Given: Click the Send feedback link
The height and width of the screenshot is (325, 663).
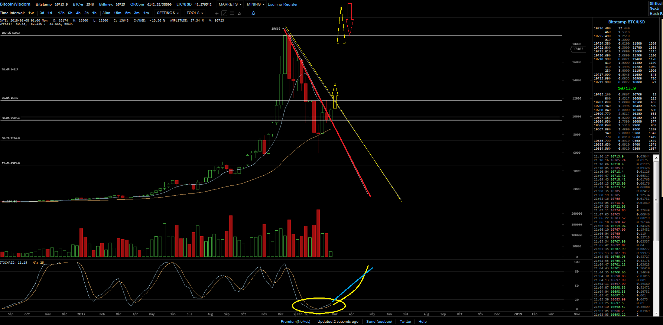Looking at the screenshot, I should point(379,322).
